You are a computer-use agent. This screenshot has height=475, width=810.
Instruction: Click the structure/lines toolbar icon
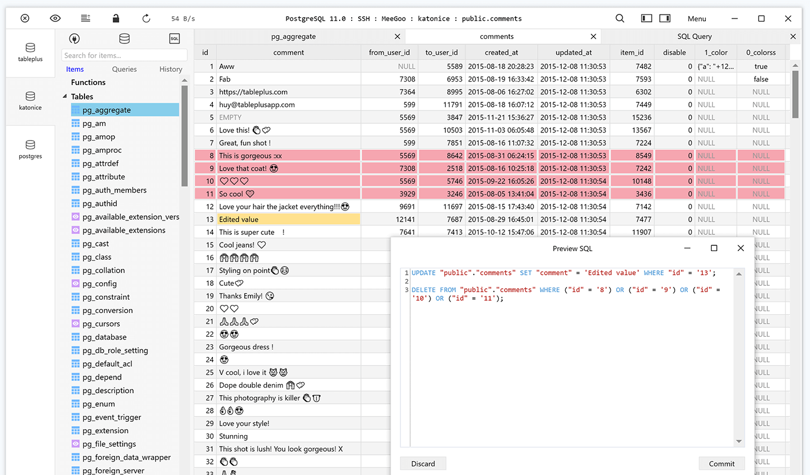point(86,19)
